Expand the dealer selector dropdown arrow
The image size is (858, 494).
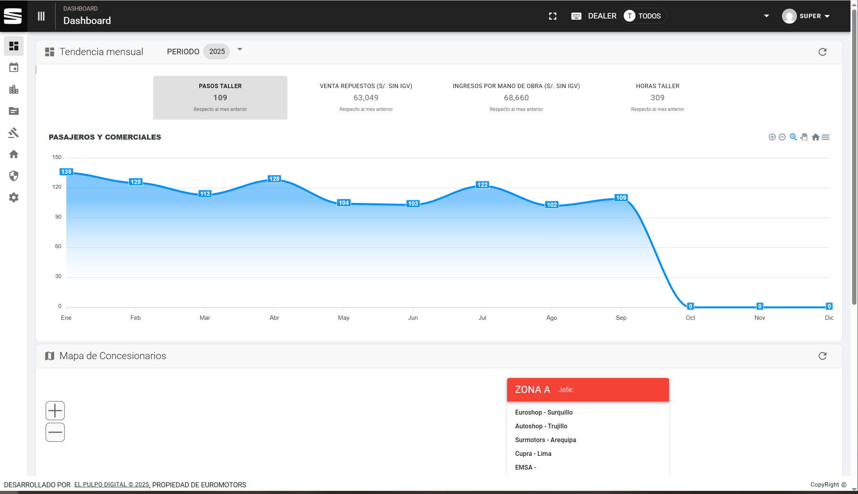(x=766, y=16)
